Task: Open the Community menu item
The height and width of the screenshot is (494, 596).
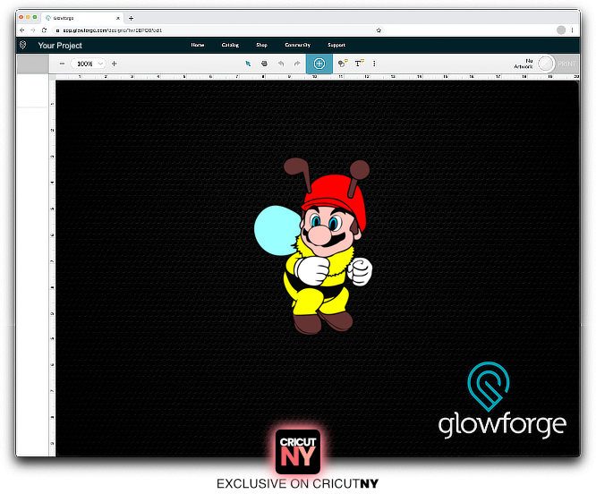Action: tap(298, 45)
